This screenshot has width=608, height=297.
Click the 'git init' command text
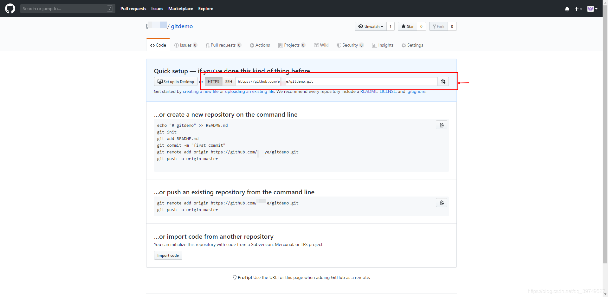[x=167, y=132]
